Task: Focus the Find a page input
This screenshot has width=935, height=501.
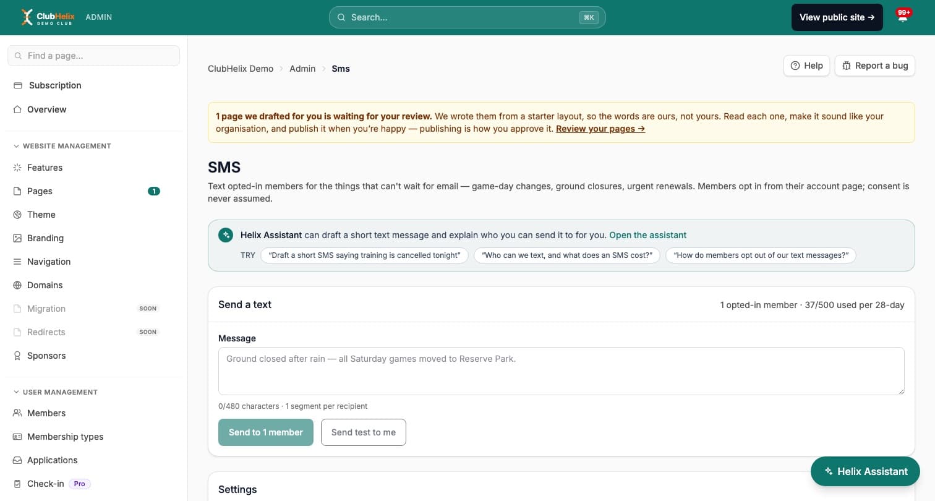Action: [93, 56]
